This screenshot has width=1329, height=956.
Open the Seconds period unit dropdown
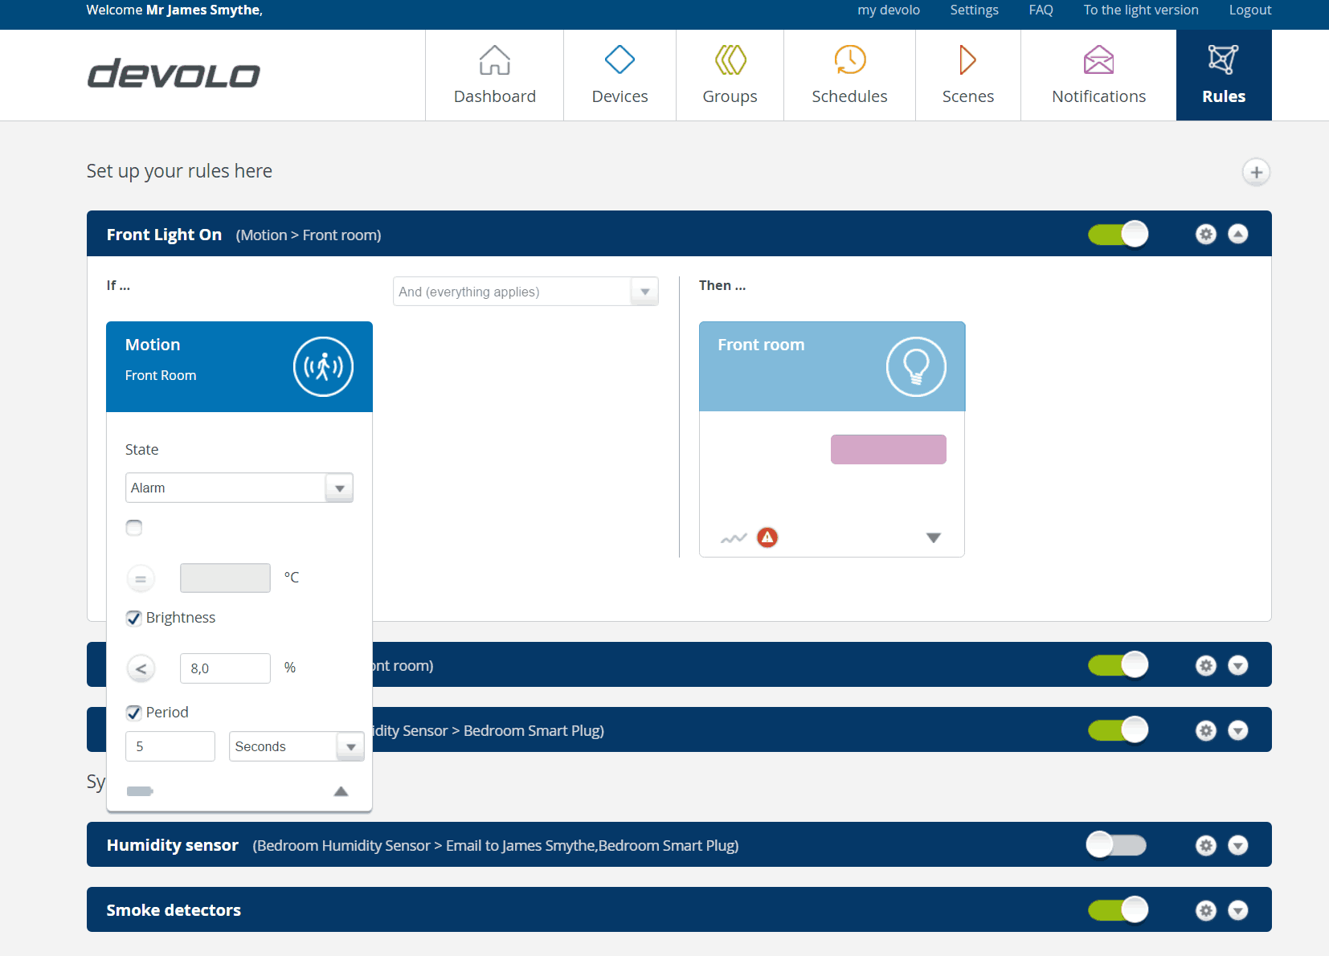click(296, 746)
